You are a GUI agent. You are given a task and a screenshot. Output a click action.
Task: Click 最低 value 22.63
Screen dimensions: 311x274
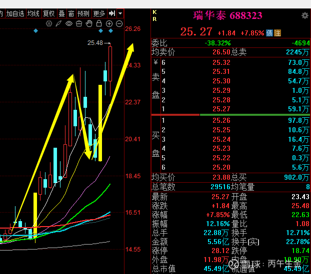tap(300, 215)
